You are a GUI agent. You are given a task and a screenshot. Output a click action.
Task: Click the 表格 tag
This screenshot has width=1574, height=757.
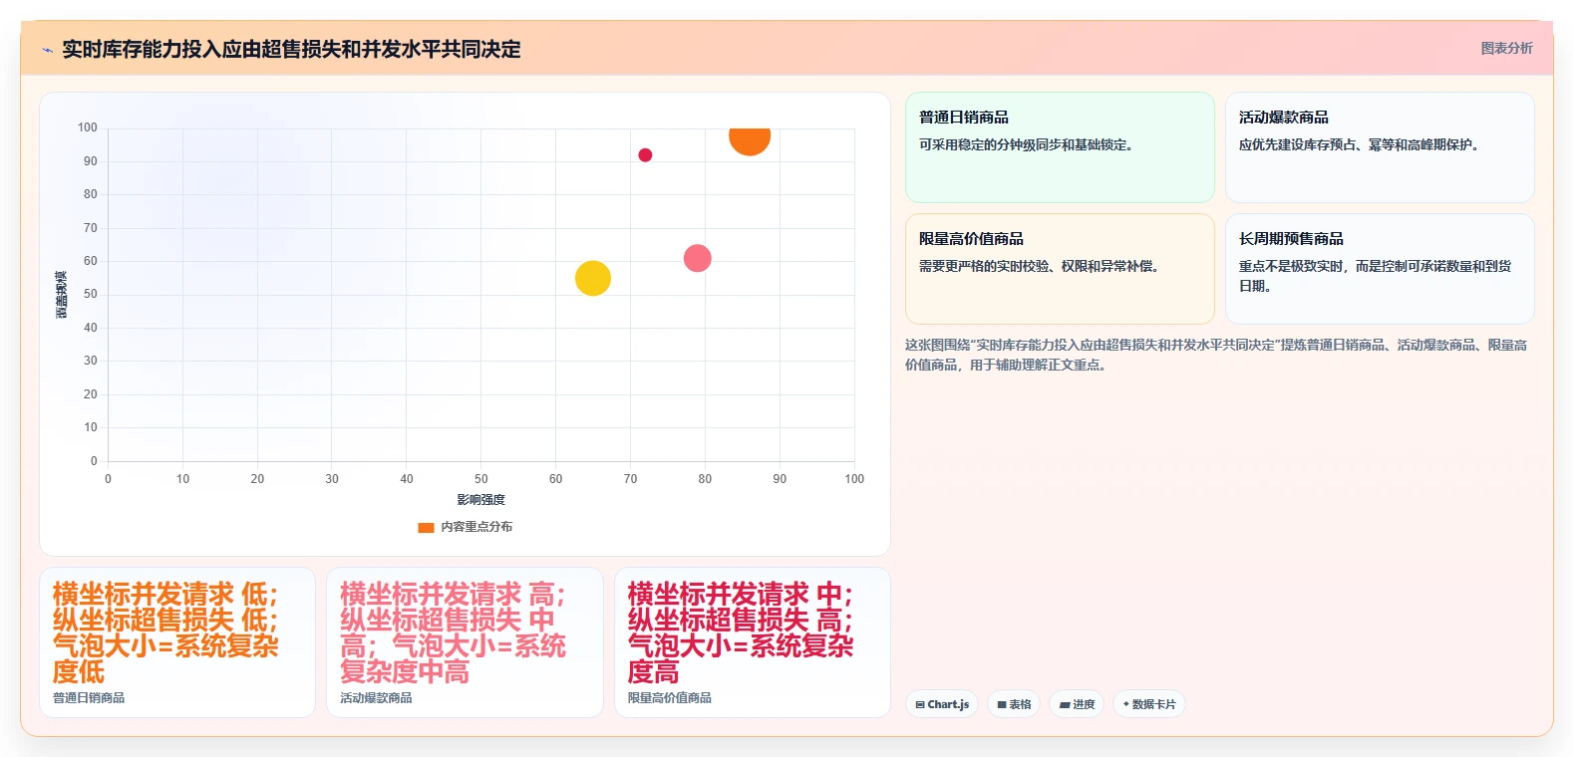[x=1014, y=704]
